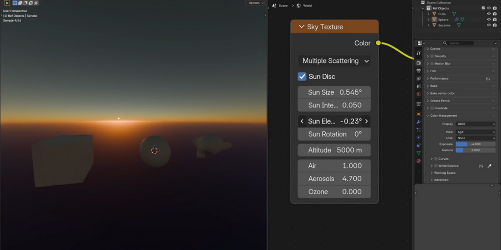The width and height of the screenshot is (501, 250).
Task: Enable the Simplify checkbox
Action: coord(432,56)
